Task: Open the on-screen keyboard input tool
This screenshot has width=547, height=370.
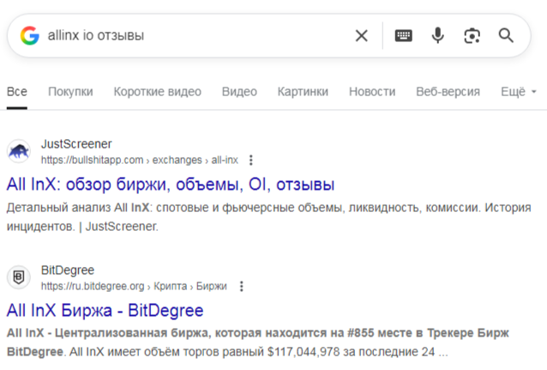Action: coord(403,35)
